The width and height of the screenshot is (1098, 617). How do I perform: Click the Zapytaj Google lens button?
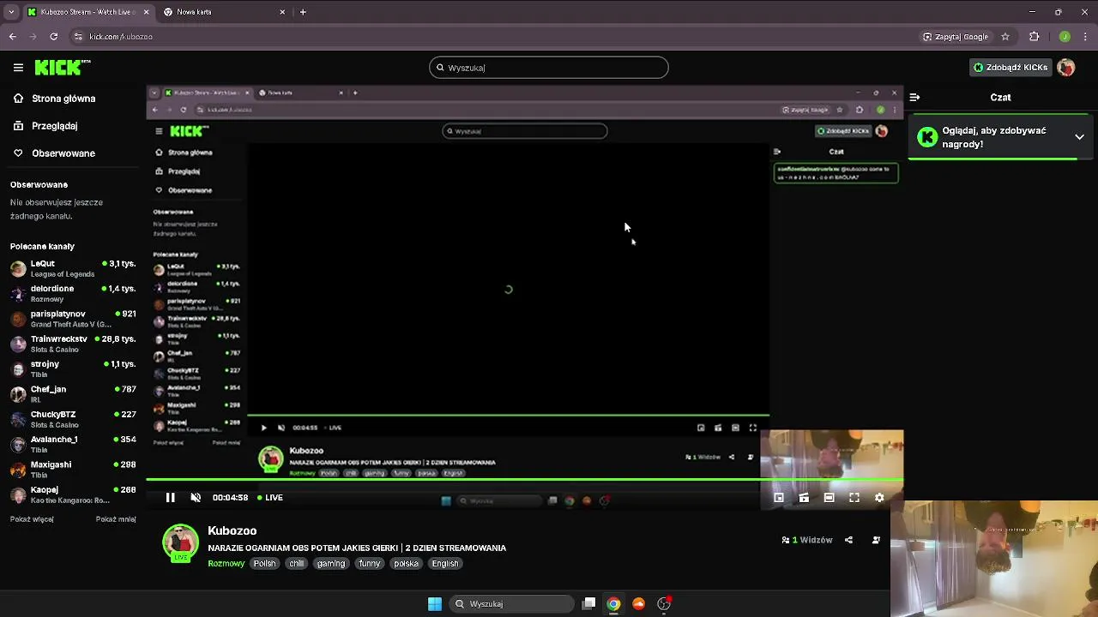click(956, 37)
